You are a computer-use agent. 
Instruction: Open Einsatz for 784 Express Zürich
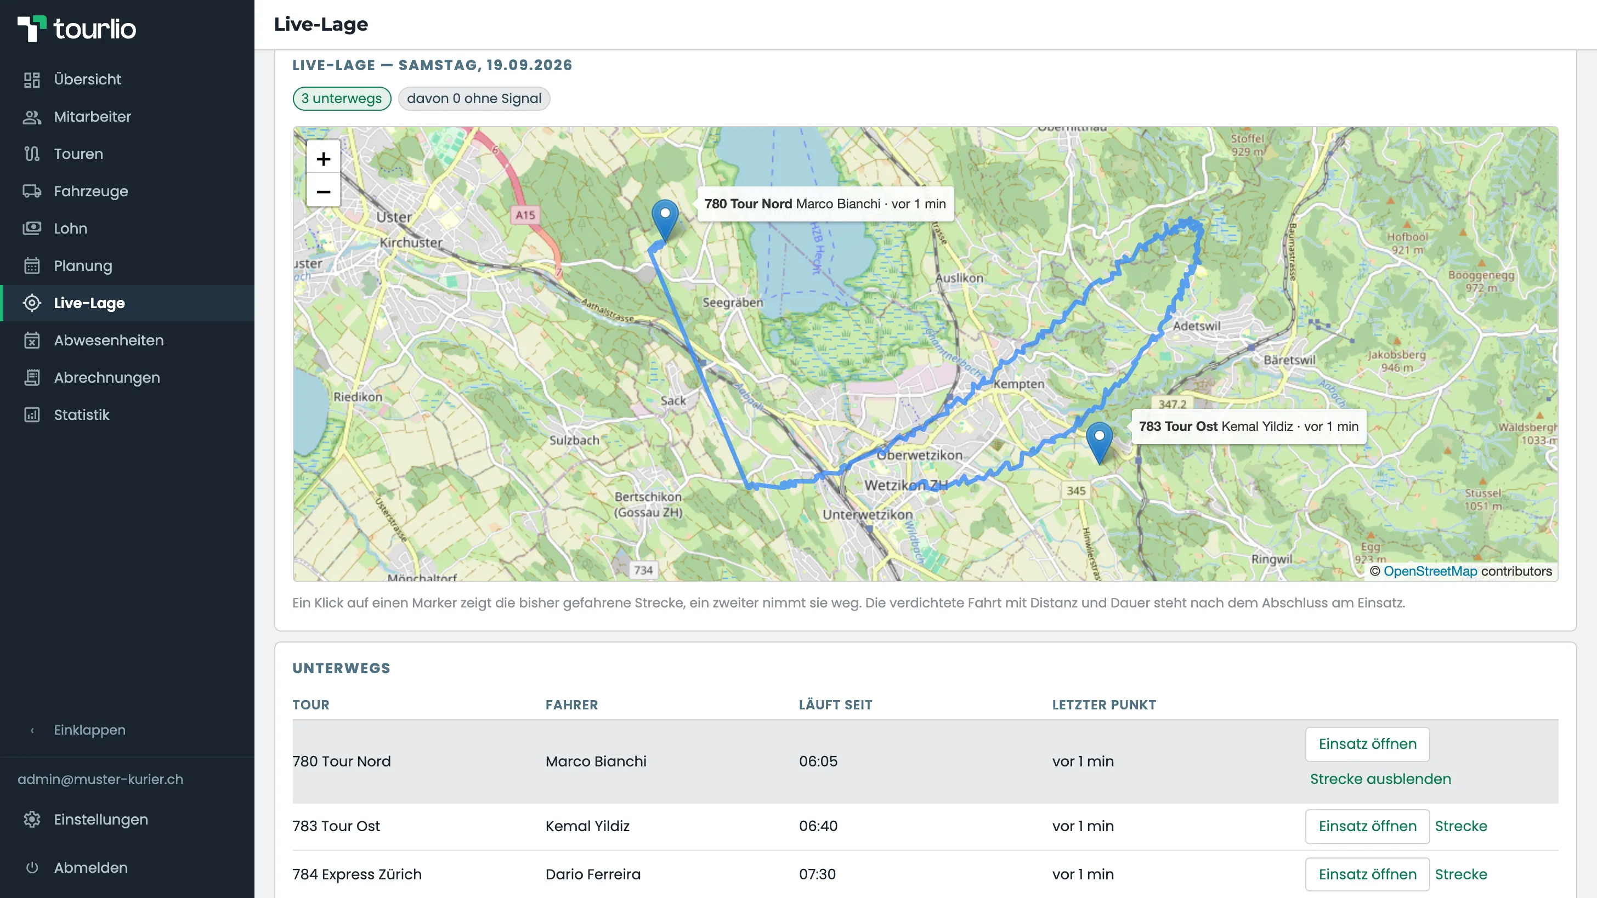pos(1367,874)
